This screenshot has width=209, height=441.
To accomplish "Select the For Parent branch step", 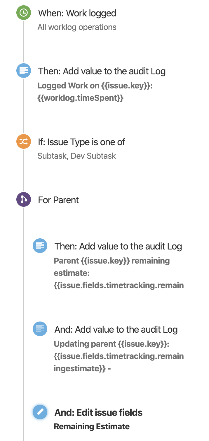I will coord(58,200).
